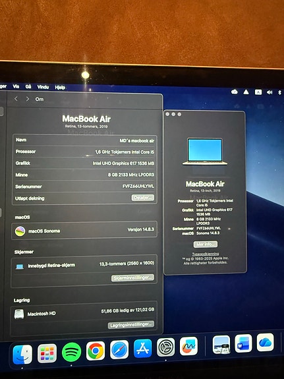Image resolution: width=284 pixels, height=379 pixels.
Task: Open the Typegodkjenning link
Action: 206,254
